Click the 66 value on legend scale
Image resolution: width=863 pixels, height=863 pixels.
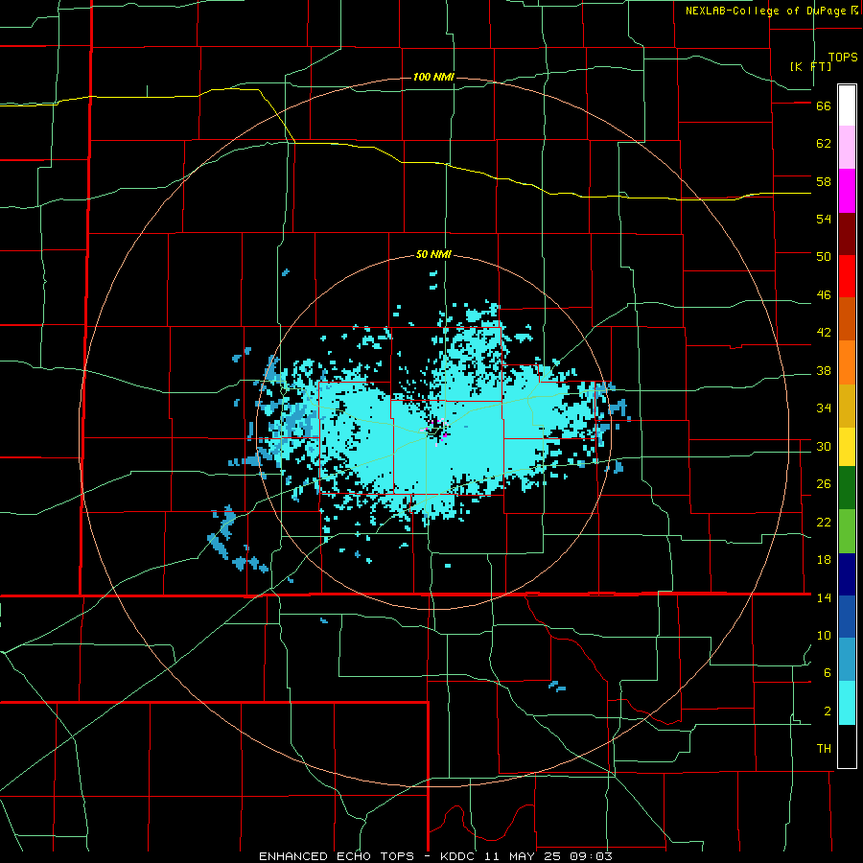tap(824, 106)
